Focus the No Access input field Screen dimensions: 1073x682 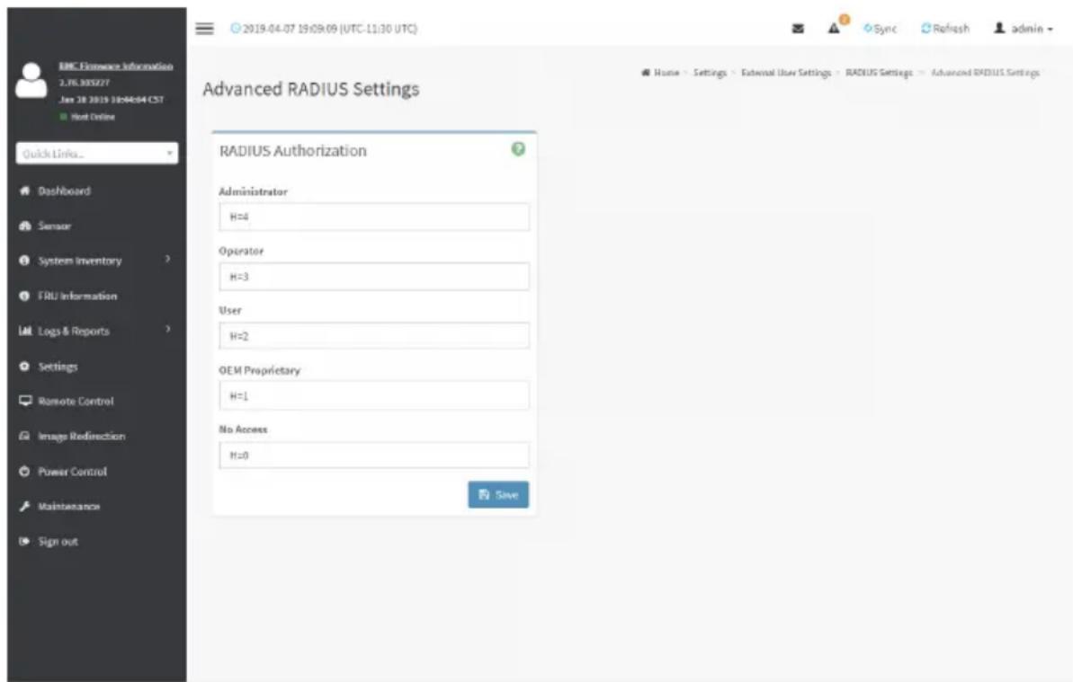click(x=373, y=456)
